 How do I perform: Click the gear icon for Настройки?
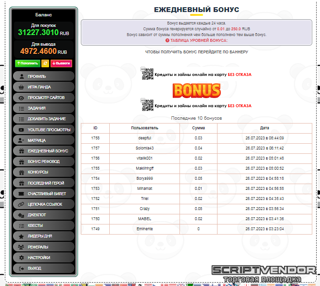point(21,258)
